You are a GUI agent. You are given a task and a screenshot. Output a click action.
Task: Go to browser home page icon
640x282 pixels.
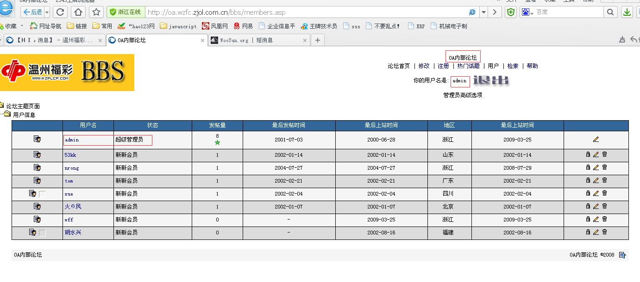click(x=78, y=12)
